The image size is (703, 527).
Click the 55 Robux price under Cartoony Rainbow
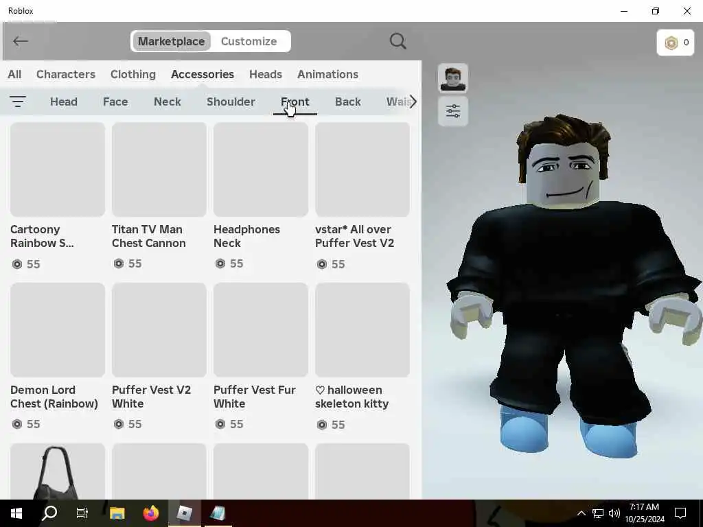(27, 264)
